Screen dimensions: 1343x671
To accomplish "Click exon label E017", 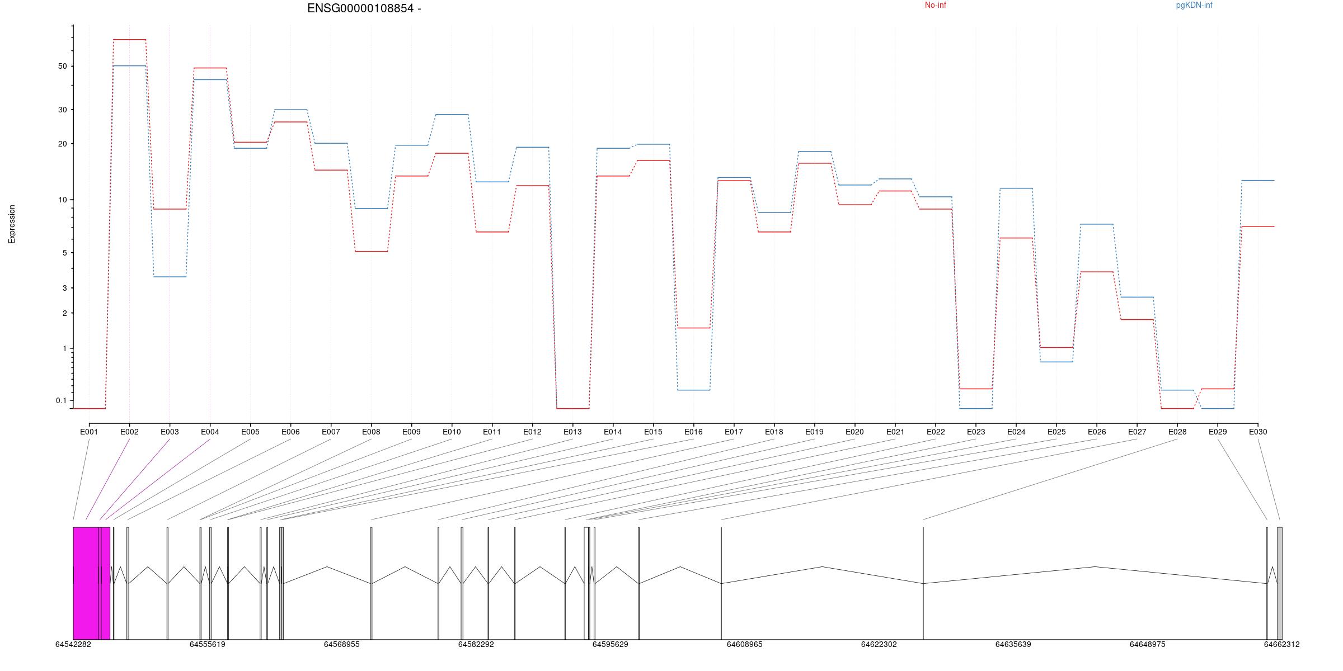I will click(x=734, y=432).
